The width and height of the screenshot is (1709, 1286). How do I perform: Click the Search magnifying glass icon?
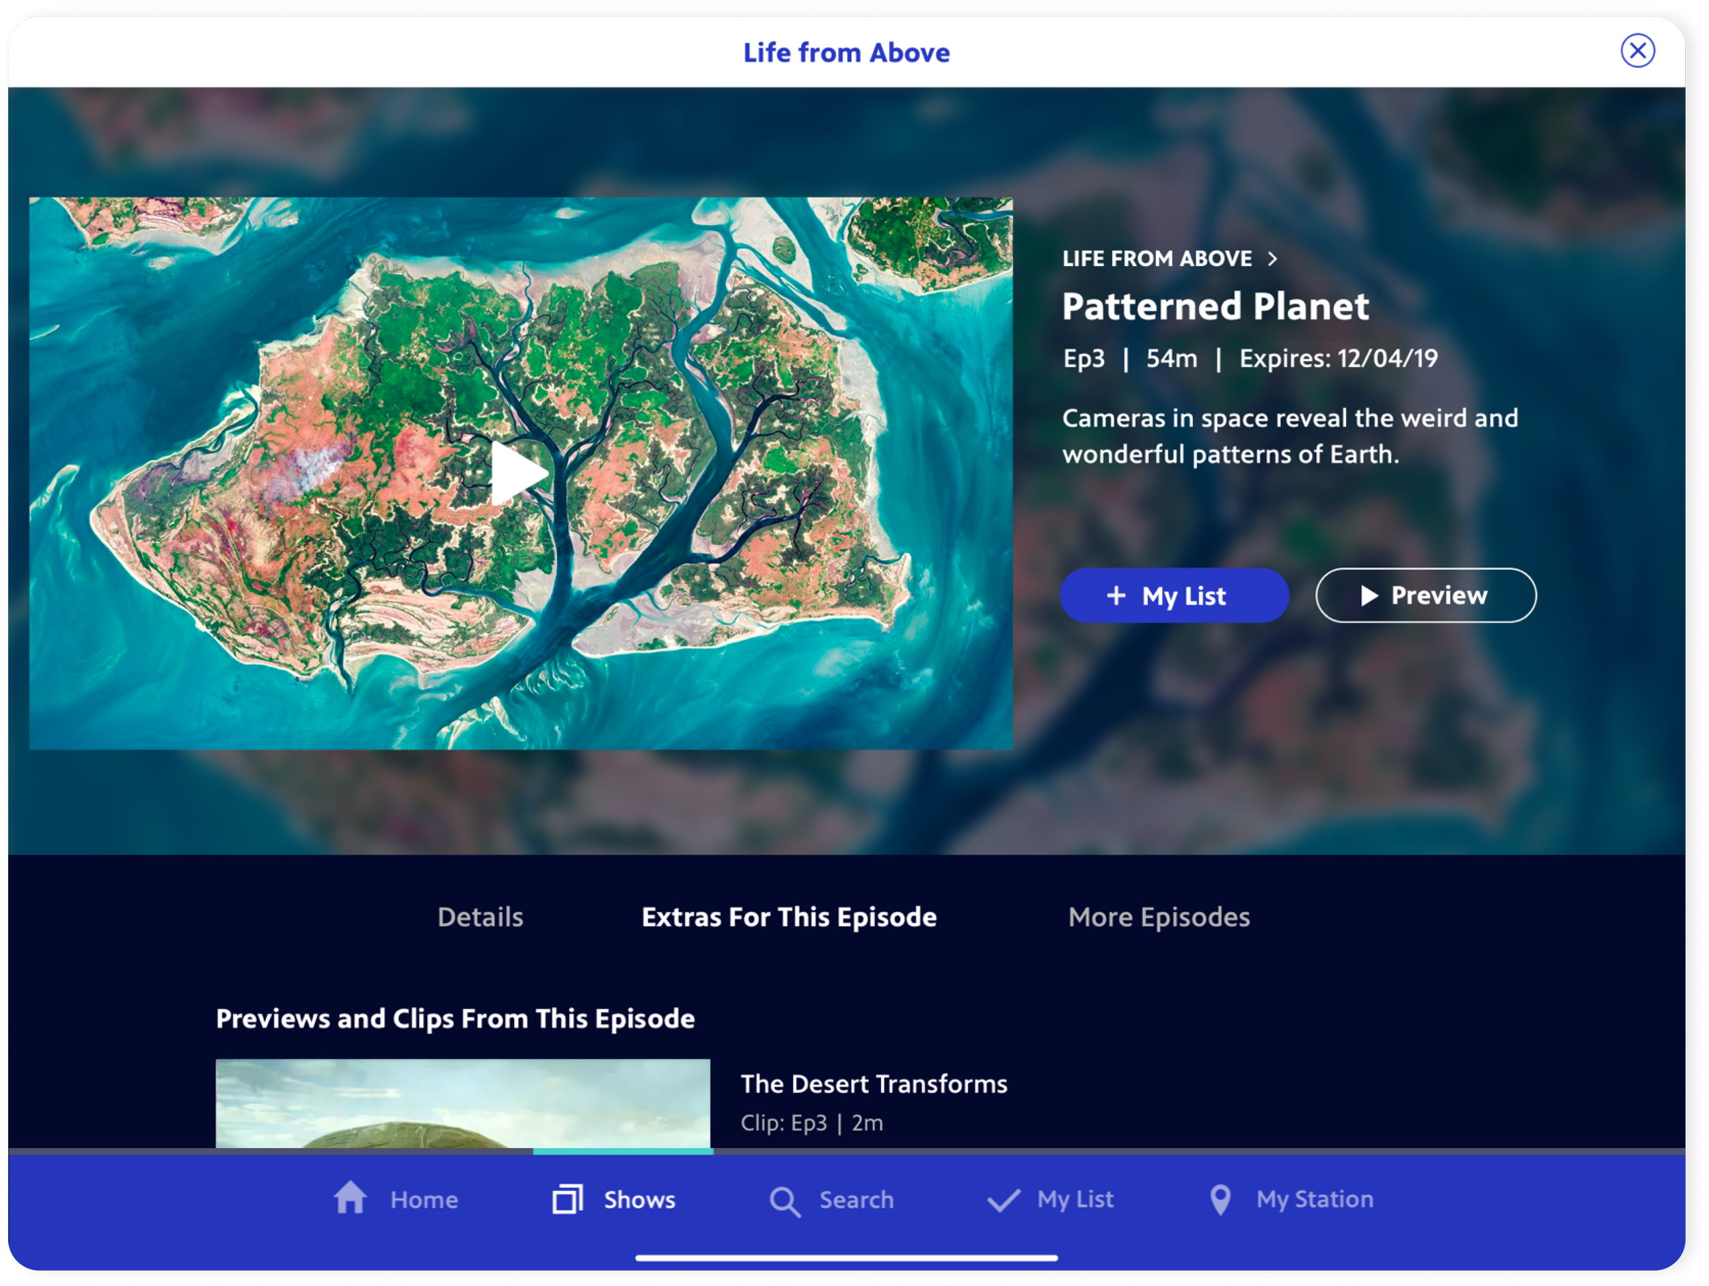coord(784,1201)
